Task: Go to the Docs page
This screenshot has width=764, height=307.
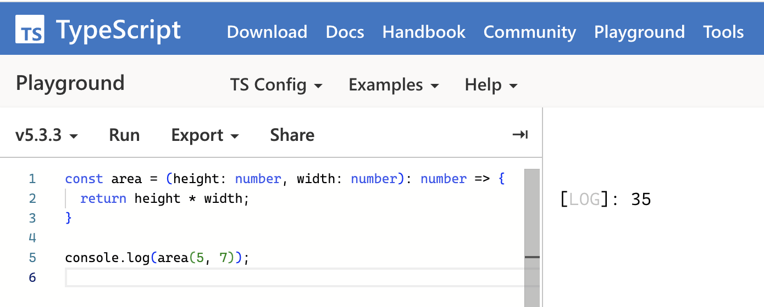Action: 345,32
